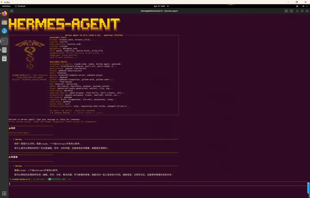This screenshot has height=198, width=310.
Task: Click the context usage progress bar
Action: [54, 179]
